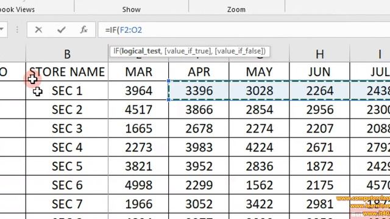The image size is (390, 219).
Task: Click JUN value 1872 for SEC 5
Action: point(319,166)
